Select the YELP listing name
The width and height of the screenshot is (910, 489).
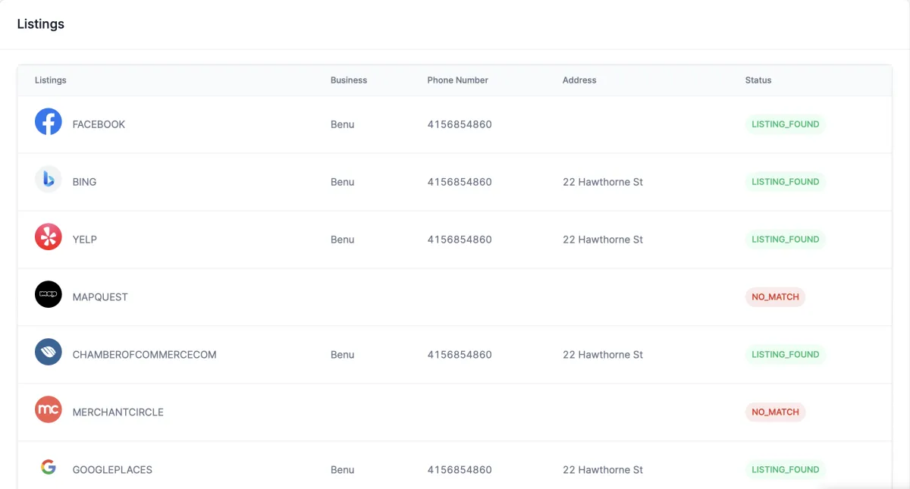point(84,240)
